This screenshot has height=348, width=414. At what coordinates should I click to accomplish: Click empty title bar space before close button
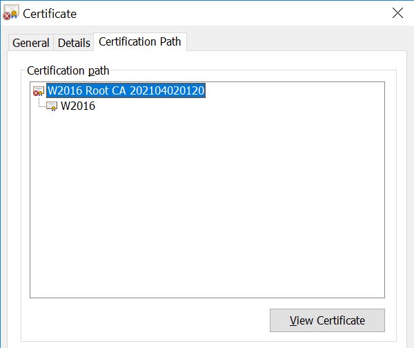(233, 12)
